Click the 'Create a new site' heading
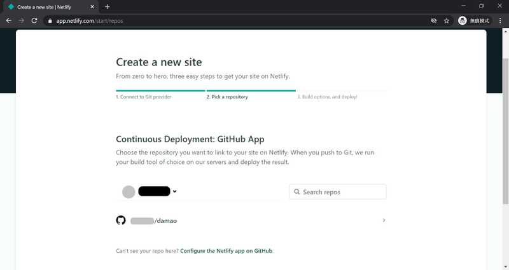 coord(158,62)
